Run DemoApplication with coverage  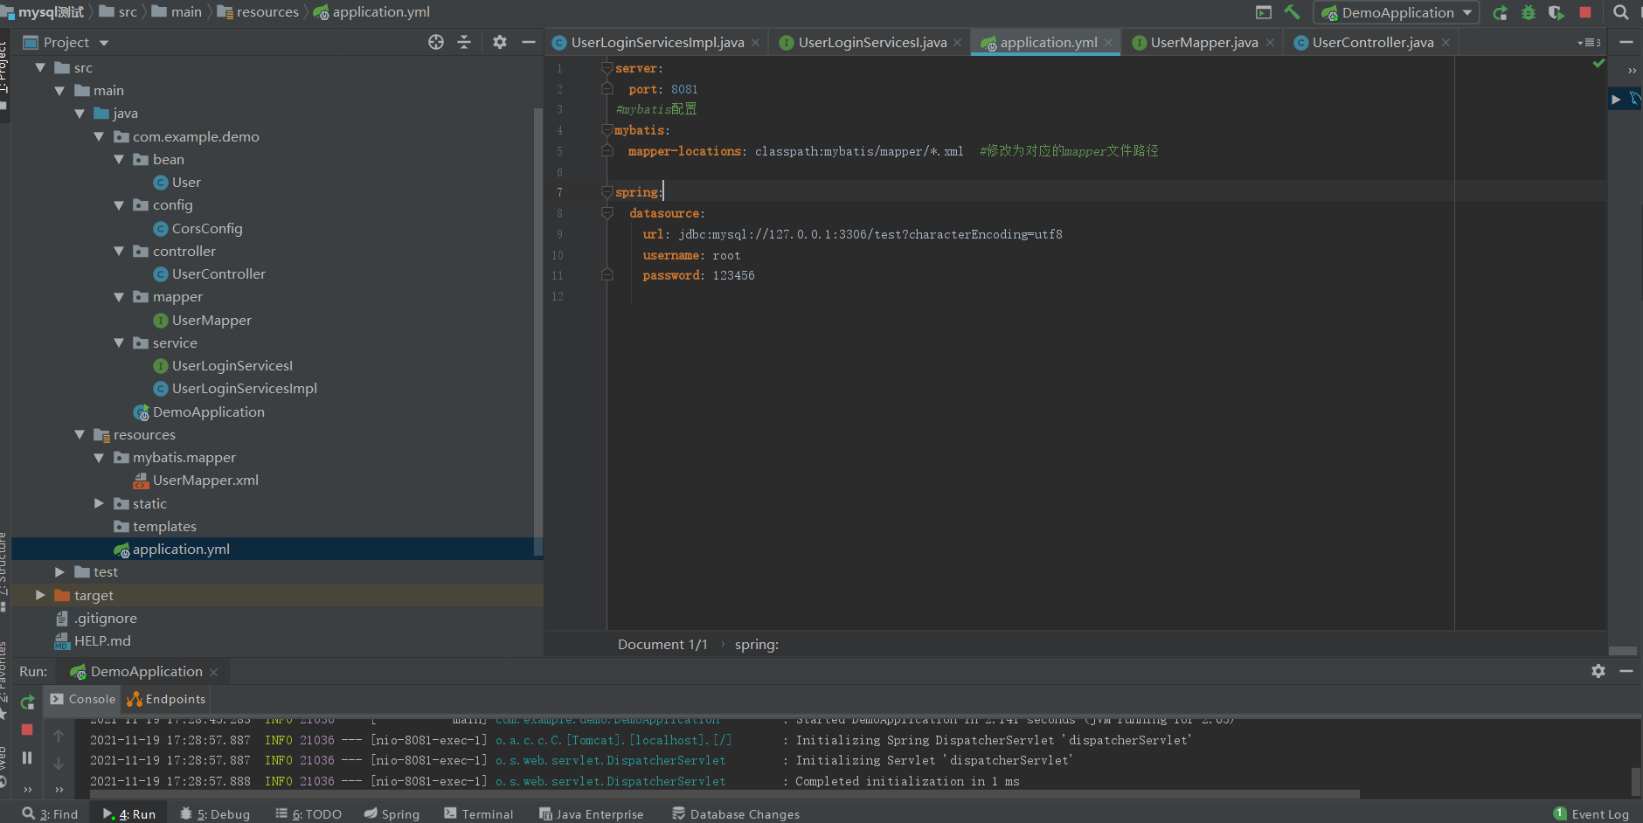click(1556, 12)
